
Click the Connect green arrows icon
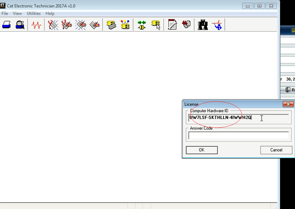[142, 25]
